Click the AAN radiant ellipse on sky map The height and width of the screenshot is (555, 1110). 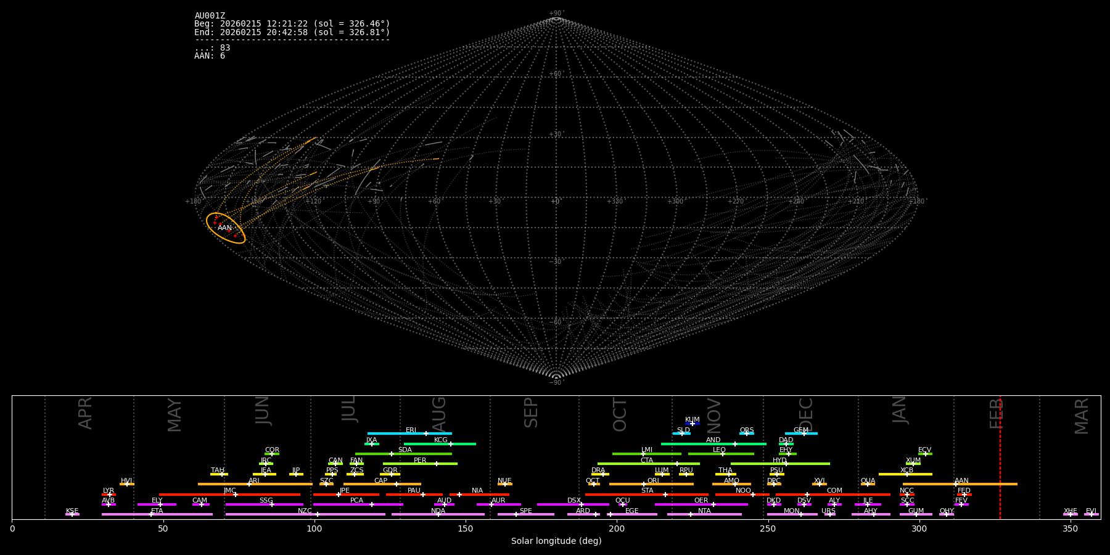(226, 228)
